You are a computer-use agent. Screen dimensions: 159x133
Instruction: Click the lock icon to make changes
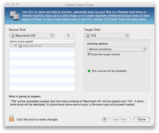coord(11,118)
